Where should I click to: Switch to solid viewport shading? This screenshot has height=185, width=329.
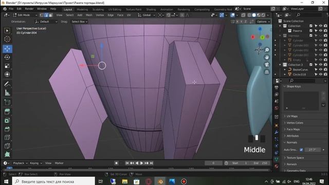[x=254, y=15]
